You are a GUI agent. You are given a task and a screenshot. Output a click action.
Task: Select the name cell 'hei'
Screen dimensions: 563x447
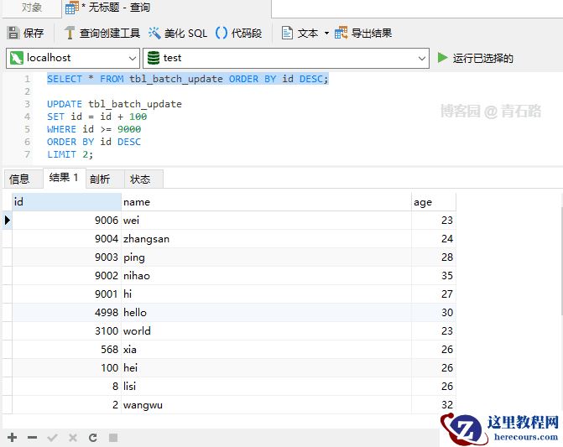267,367
